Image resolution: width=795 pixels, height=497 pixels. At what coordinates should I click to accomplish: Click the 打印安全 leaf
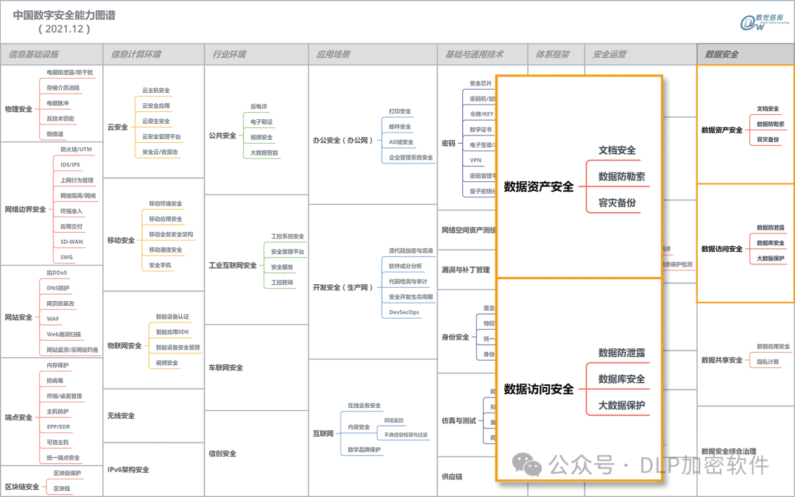400,111
